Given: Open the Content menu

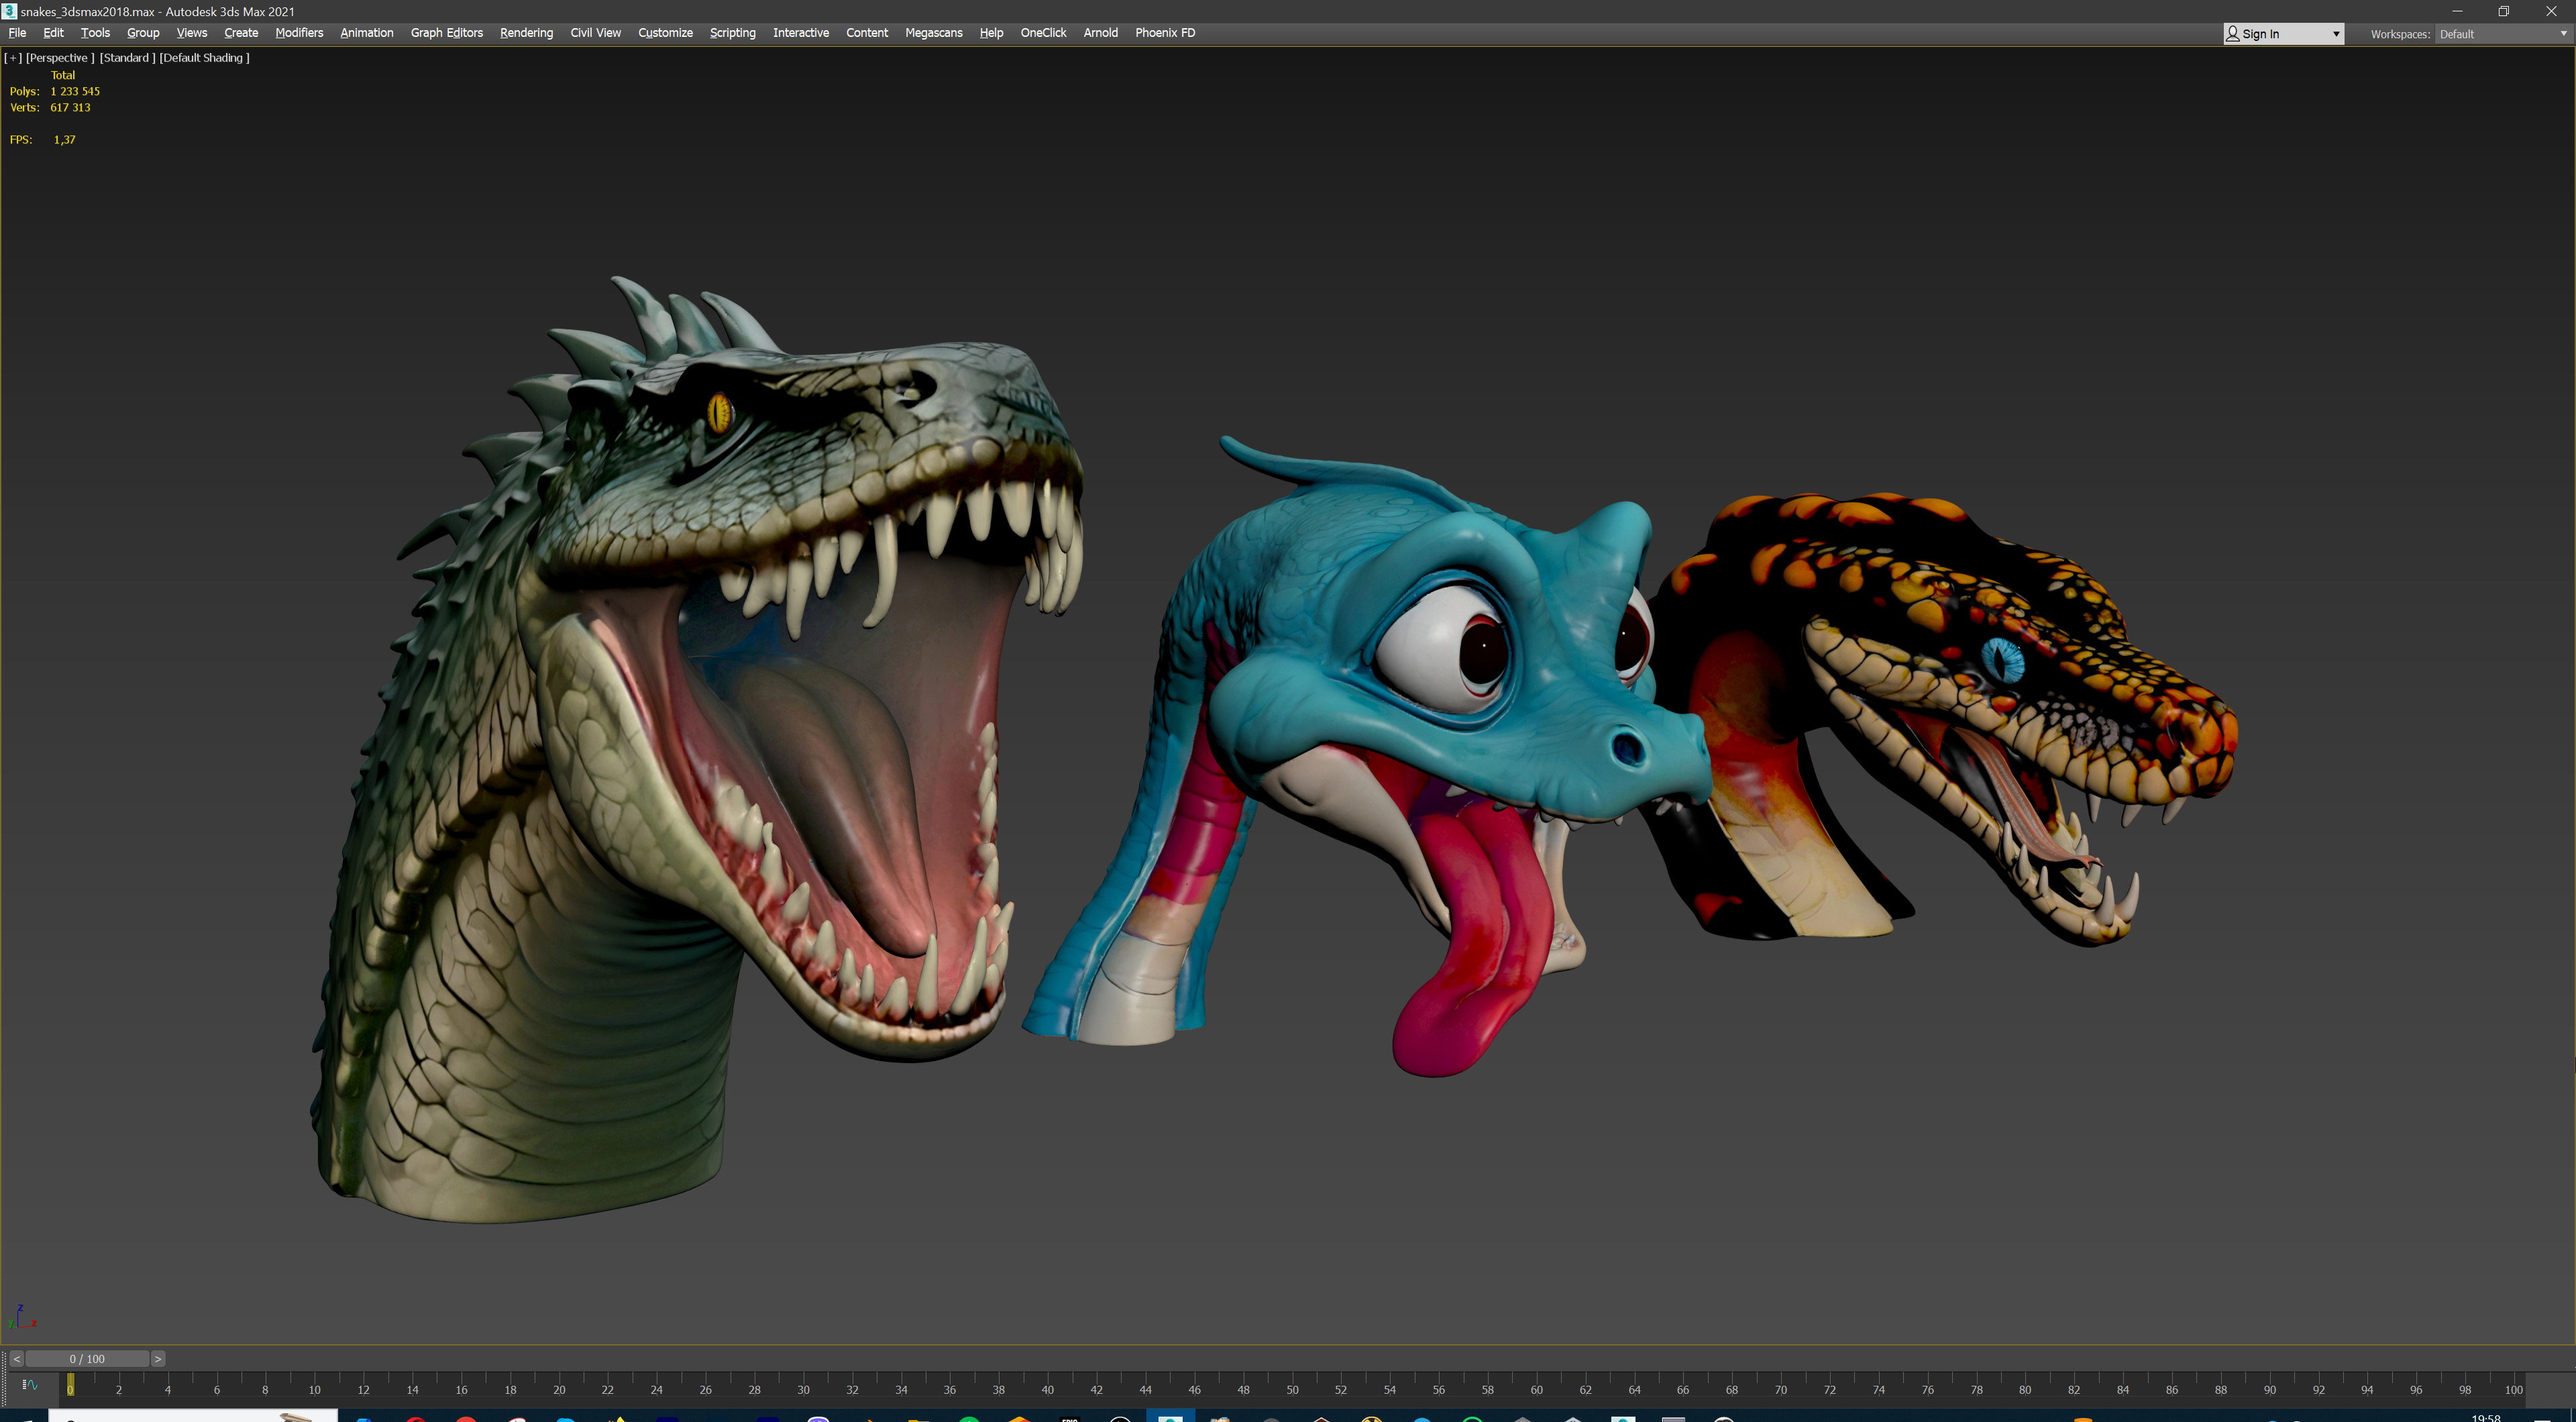Looking at the screenshot, I should [866, 33].
